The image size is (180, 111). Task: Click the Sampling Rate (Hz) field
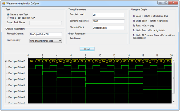pyautogui.click(x=109, y=21)
